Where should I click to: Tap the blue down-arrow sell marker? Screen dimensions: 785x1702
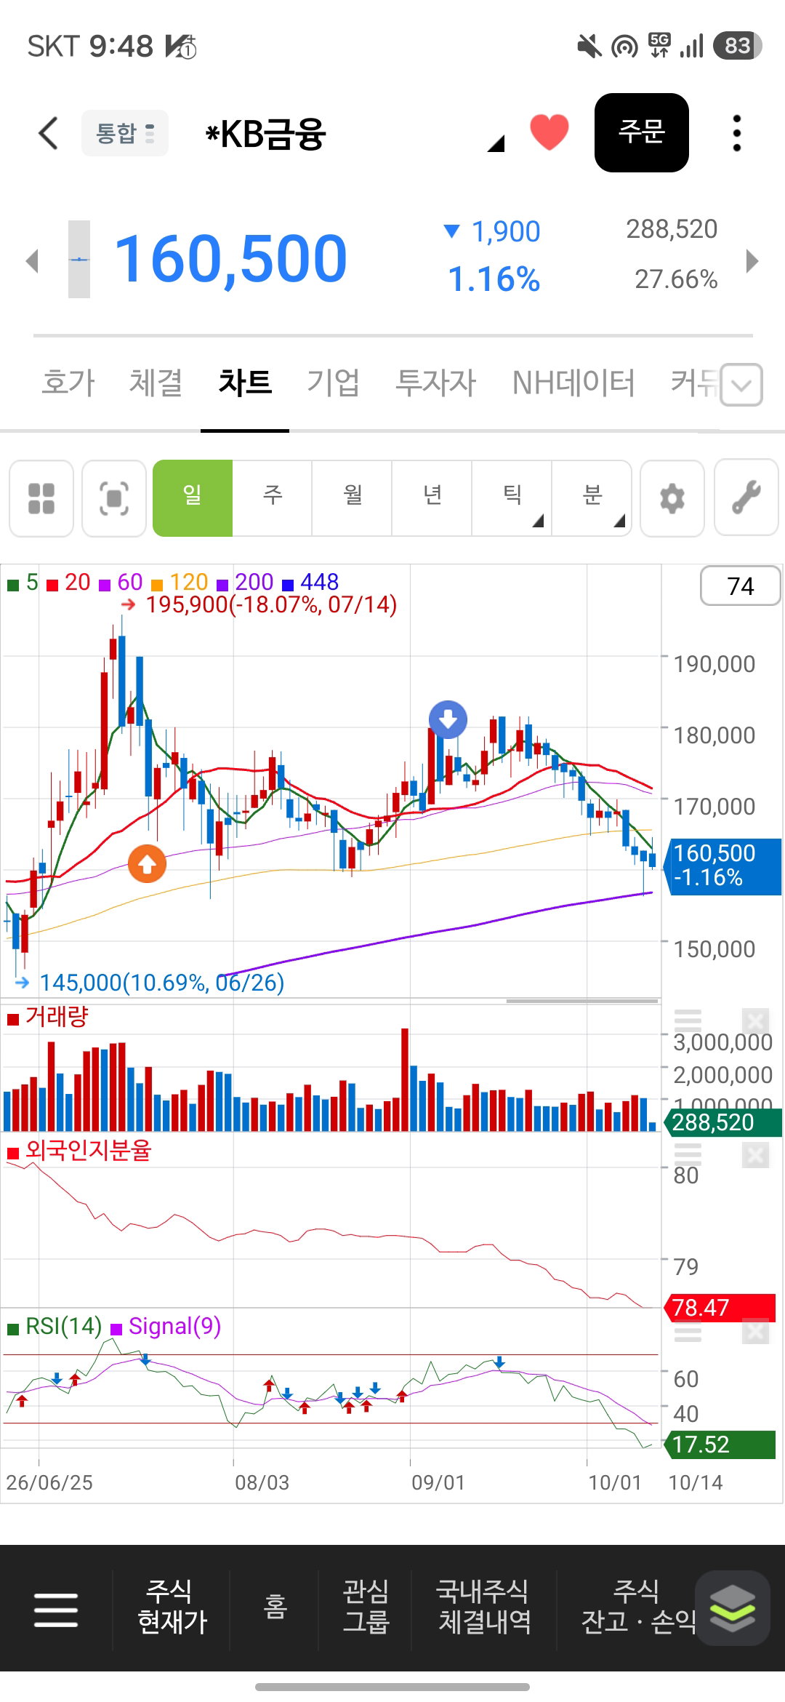click(x=448, y=719)
